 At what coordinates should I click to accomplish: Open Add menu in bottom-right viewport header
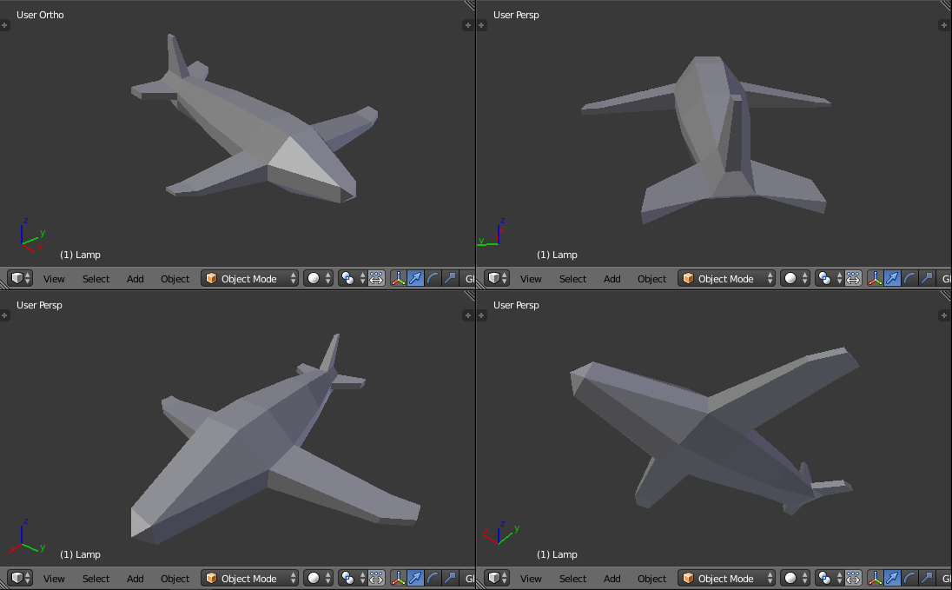(x=612, y=579)
